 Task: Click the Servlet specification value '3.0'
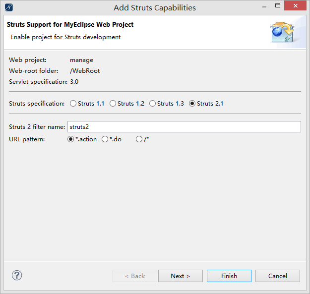tap(74, 82)
